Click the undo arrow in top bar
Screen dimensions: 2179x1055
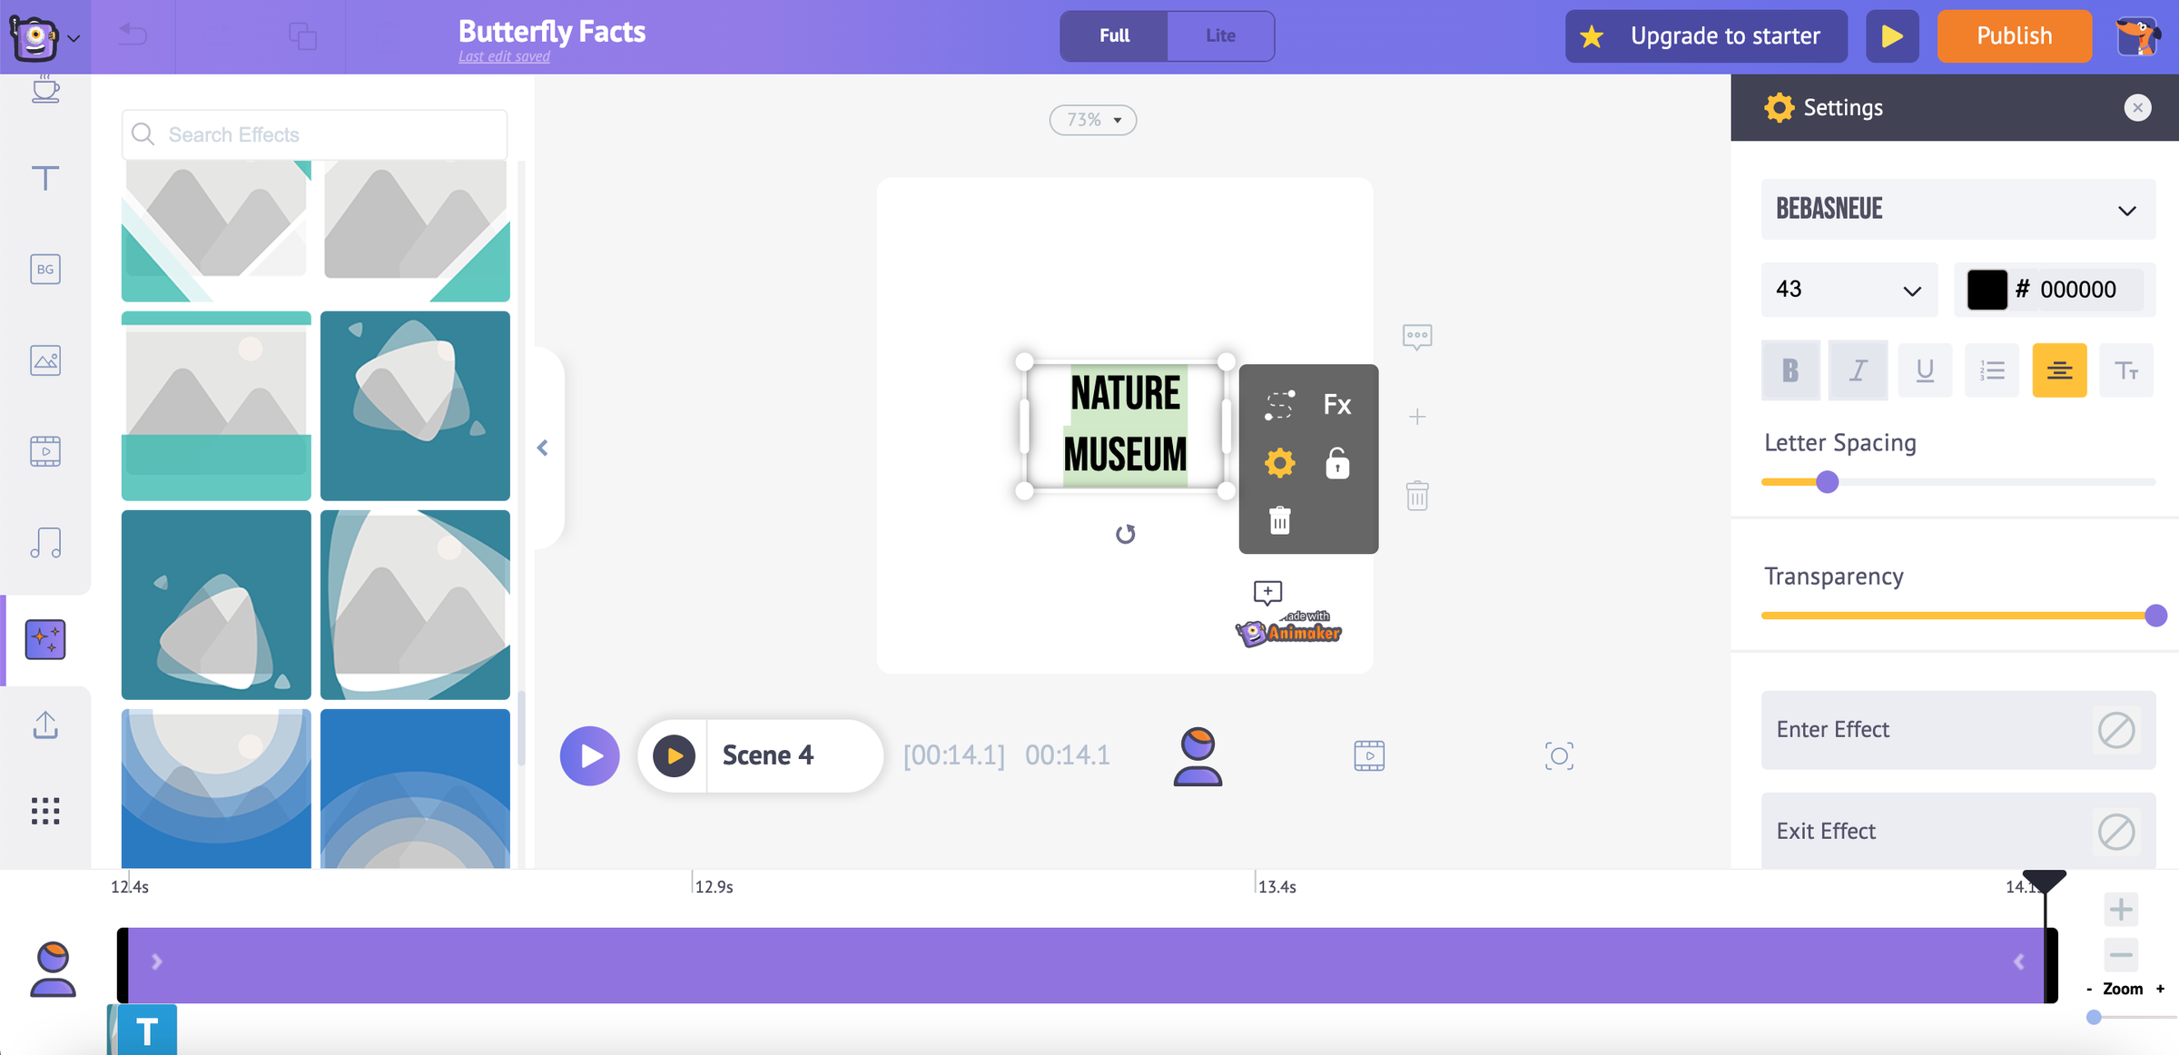point(133,35)
